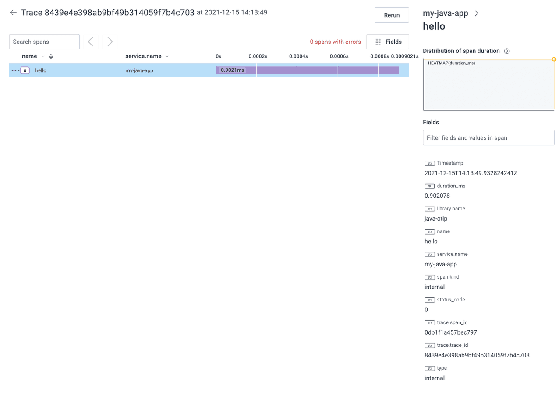Open the three-dot menu on hello span

pos(15,70)
